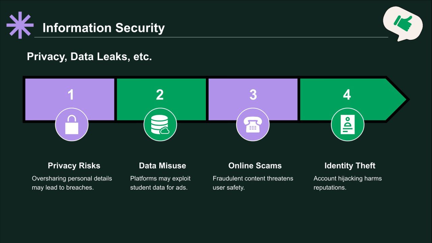Select the padlock Privacy Risks icon

click(x=72, y=125)
